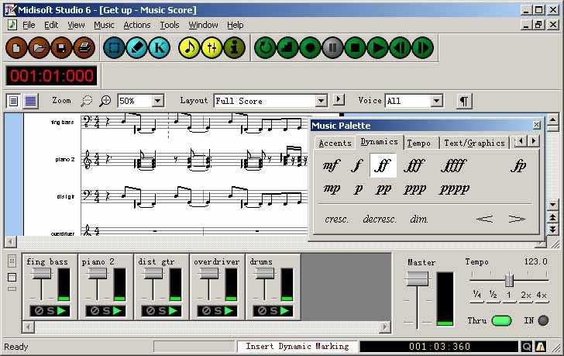
Task: Click the Save file toolbar icon
Action: (x=62, y=48)
